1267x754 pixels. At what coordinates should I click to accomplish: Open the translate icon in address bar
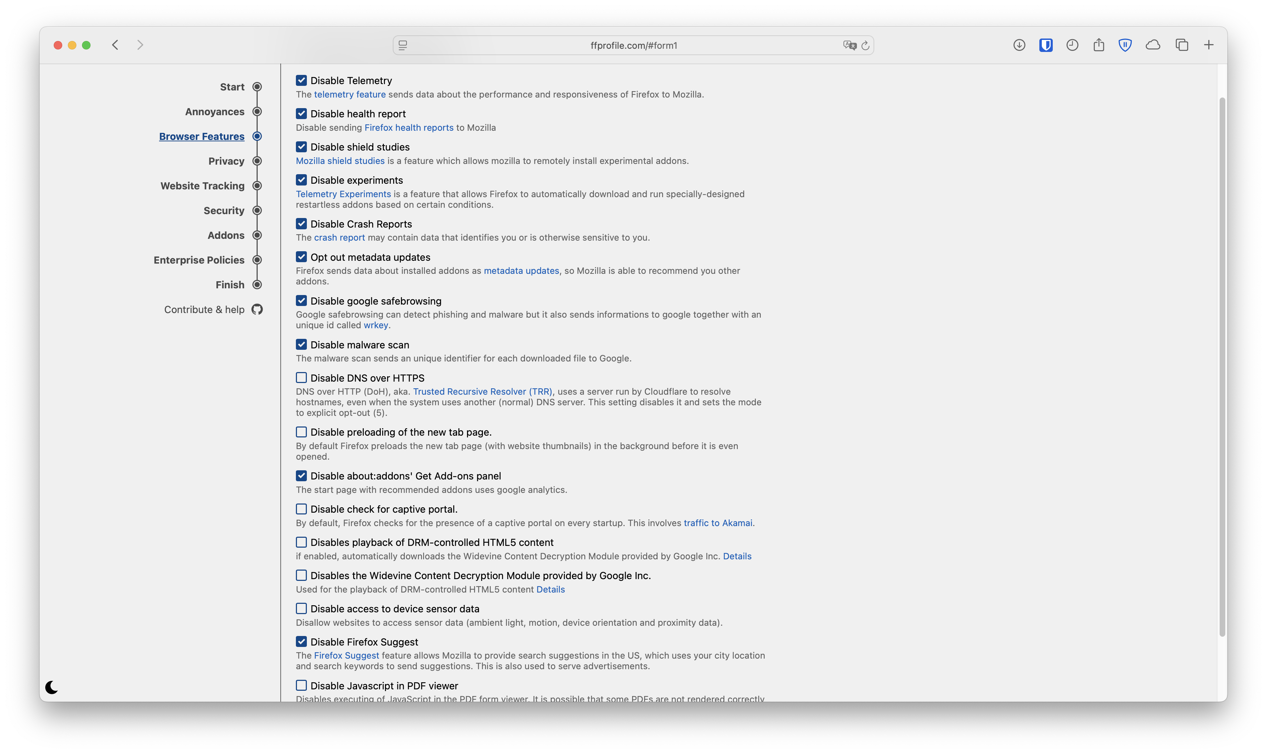[850, 45]
